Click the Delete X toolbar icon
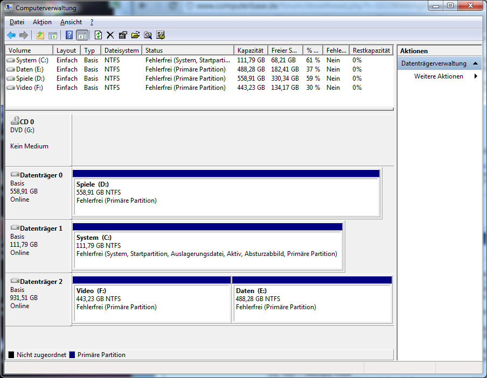487x378 pixels. 110,35
